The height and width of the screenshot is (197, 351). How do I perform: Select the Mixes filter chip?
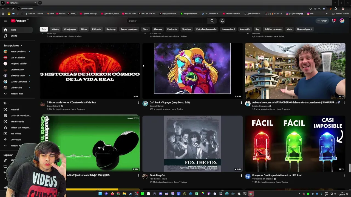tap(84, 29)
